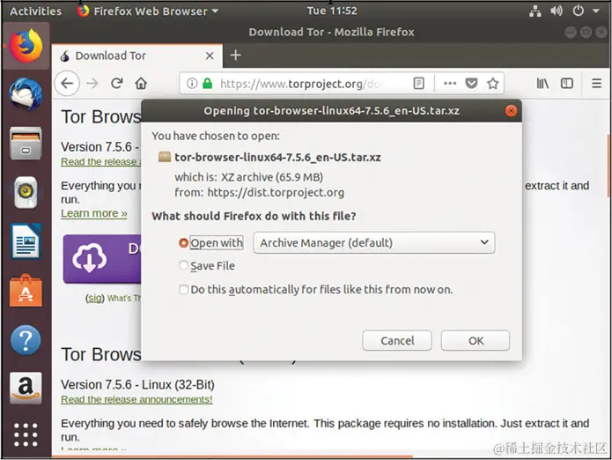Click the What's This link text

tap(124, 299)
